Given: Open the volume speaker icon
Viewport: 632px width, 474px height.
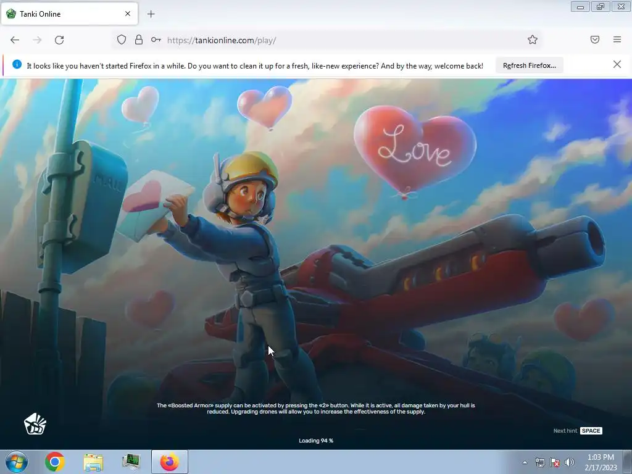Looking at the screenshot, I should coord(569,462).
